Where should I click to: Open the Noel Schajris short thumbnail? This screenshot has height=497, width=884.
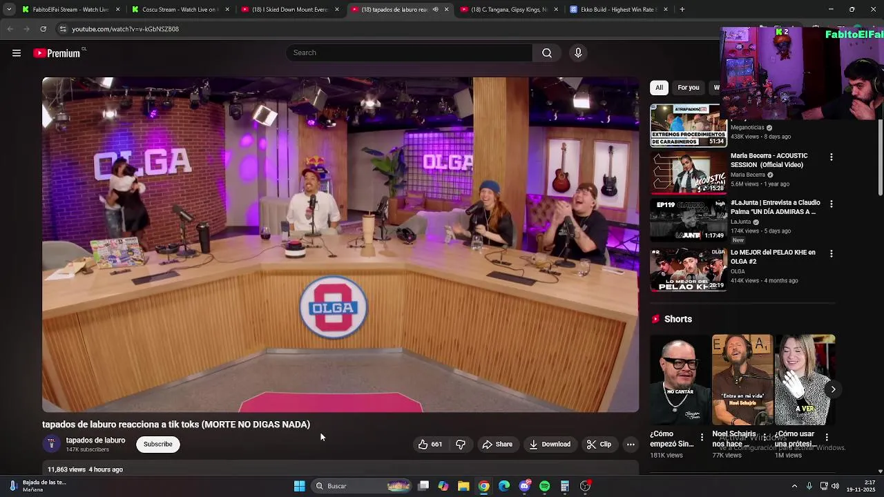pyautogui.click(x=742, y=380)
